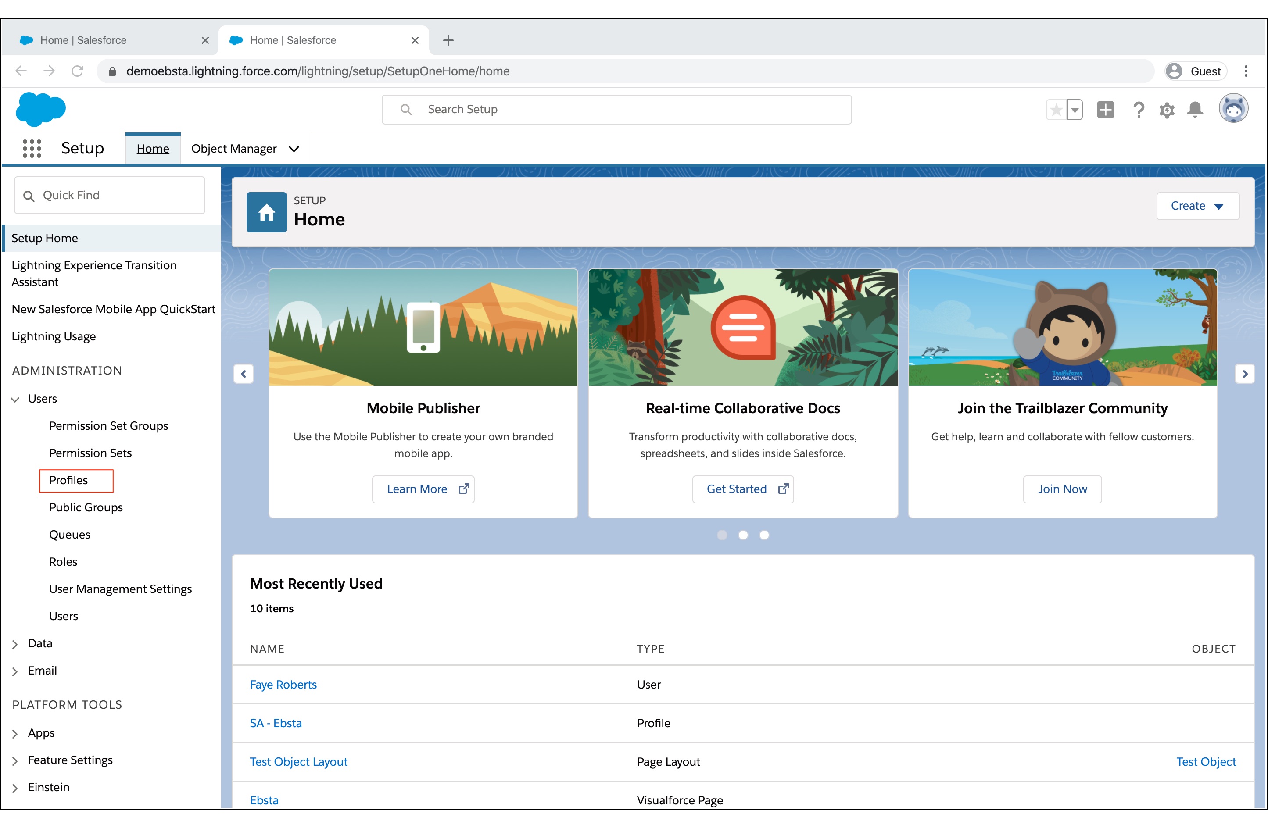
Task: Expand the Feature Settings section
Action: pos(15,761)
